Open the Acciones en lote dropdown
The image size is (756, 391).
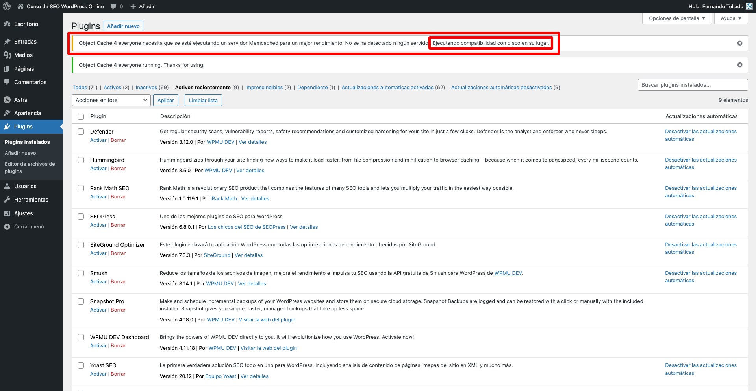point(111,100)
